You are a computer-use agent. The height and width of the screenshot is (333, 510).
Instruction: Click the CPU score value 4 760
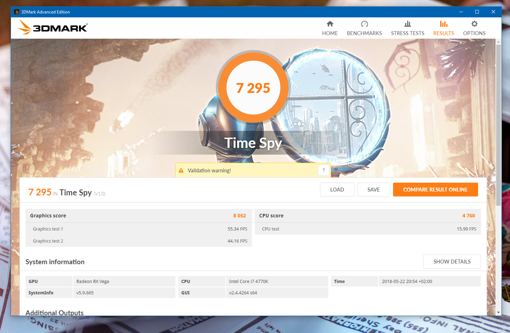click(x=469, y=216)
